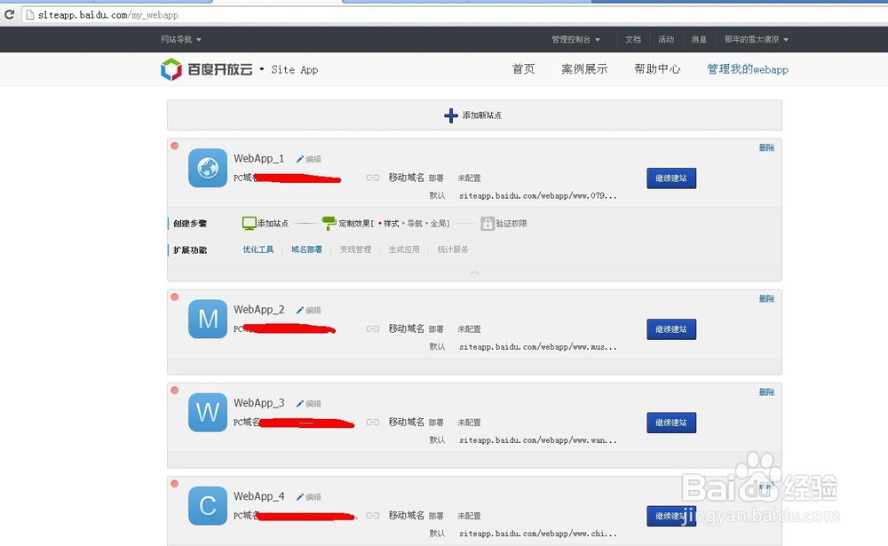
Task: Expand the WebApp_3 details bar
Action: [x=474, y=460]
